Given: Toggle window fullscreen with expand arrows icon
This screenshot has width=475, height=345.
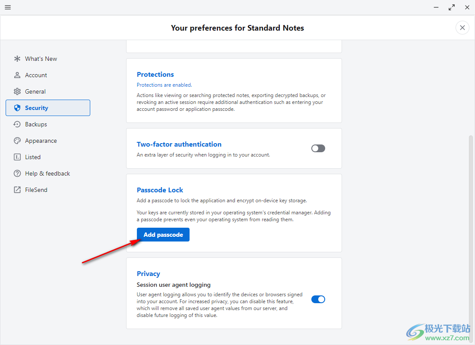Looking at the screenshot, I should (x=451, y=7).
